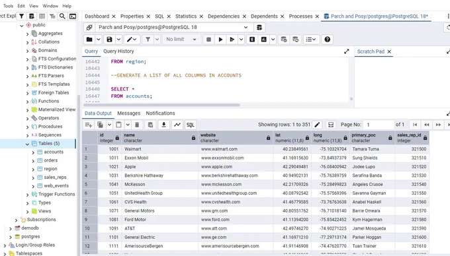Open query tool help icon
This screenshot has width=450, height=256.
click(327, 40)
